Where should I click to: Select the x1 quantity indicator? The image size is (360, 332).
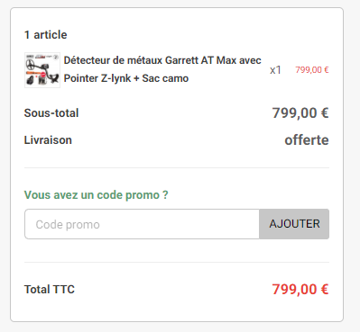click(x=275, y=70)
